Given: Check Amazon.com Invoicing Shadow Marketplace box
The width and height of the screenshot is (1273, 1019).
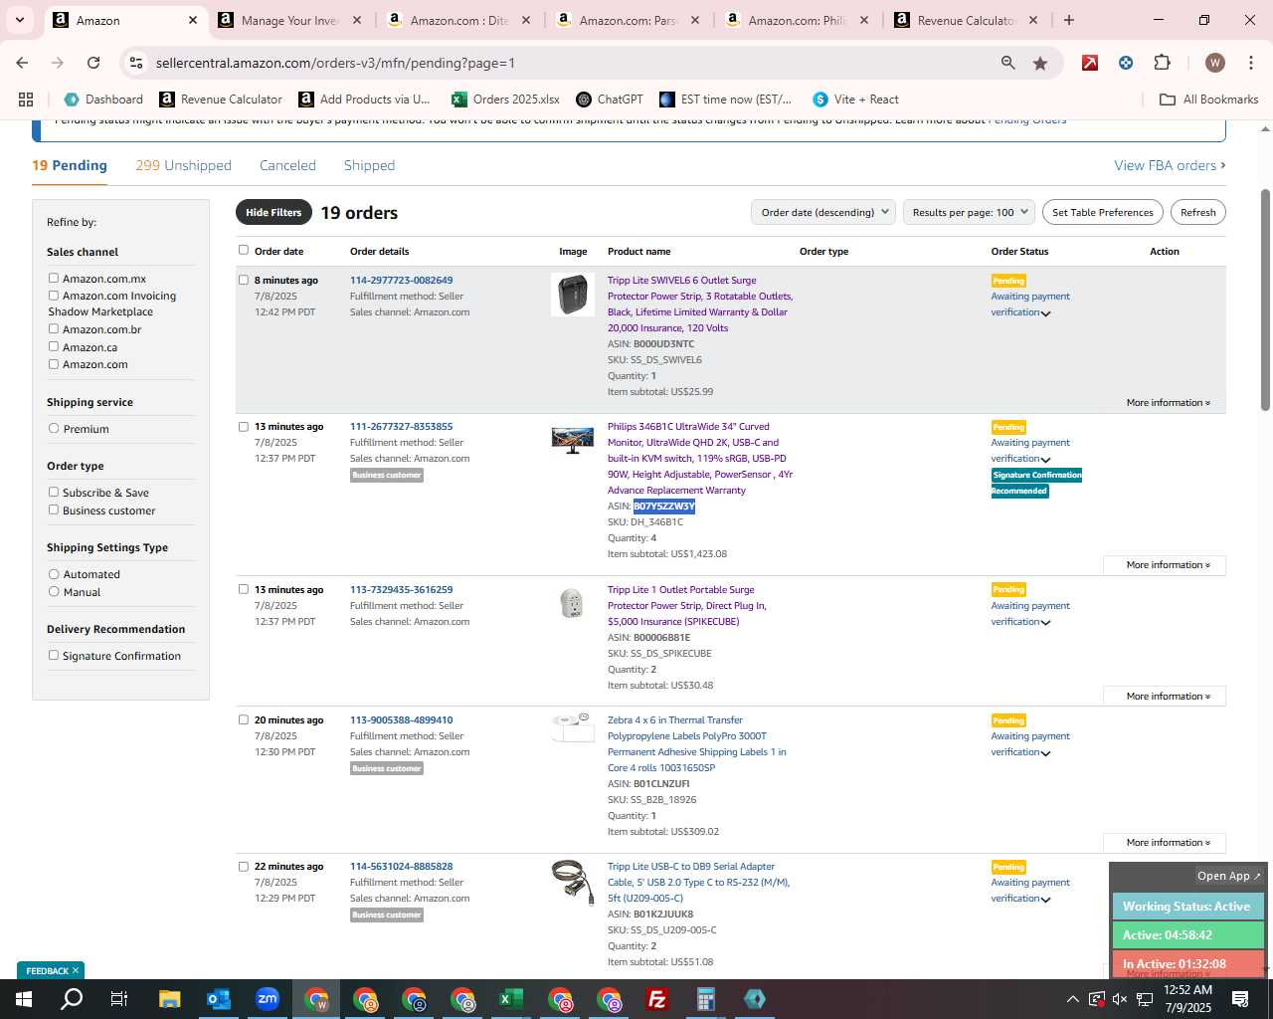Looking at the screenshot, I should [x=54, y=296].
